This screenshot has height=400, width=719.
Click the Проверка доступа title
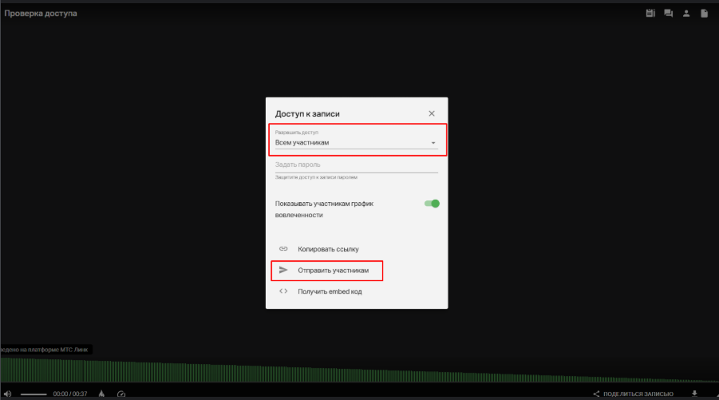(x=41, y=14)
